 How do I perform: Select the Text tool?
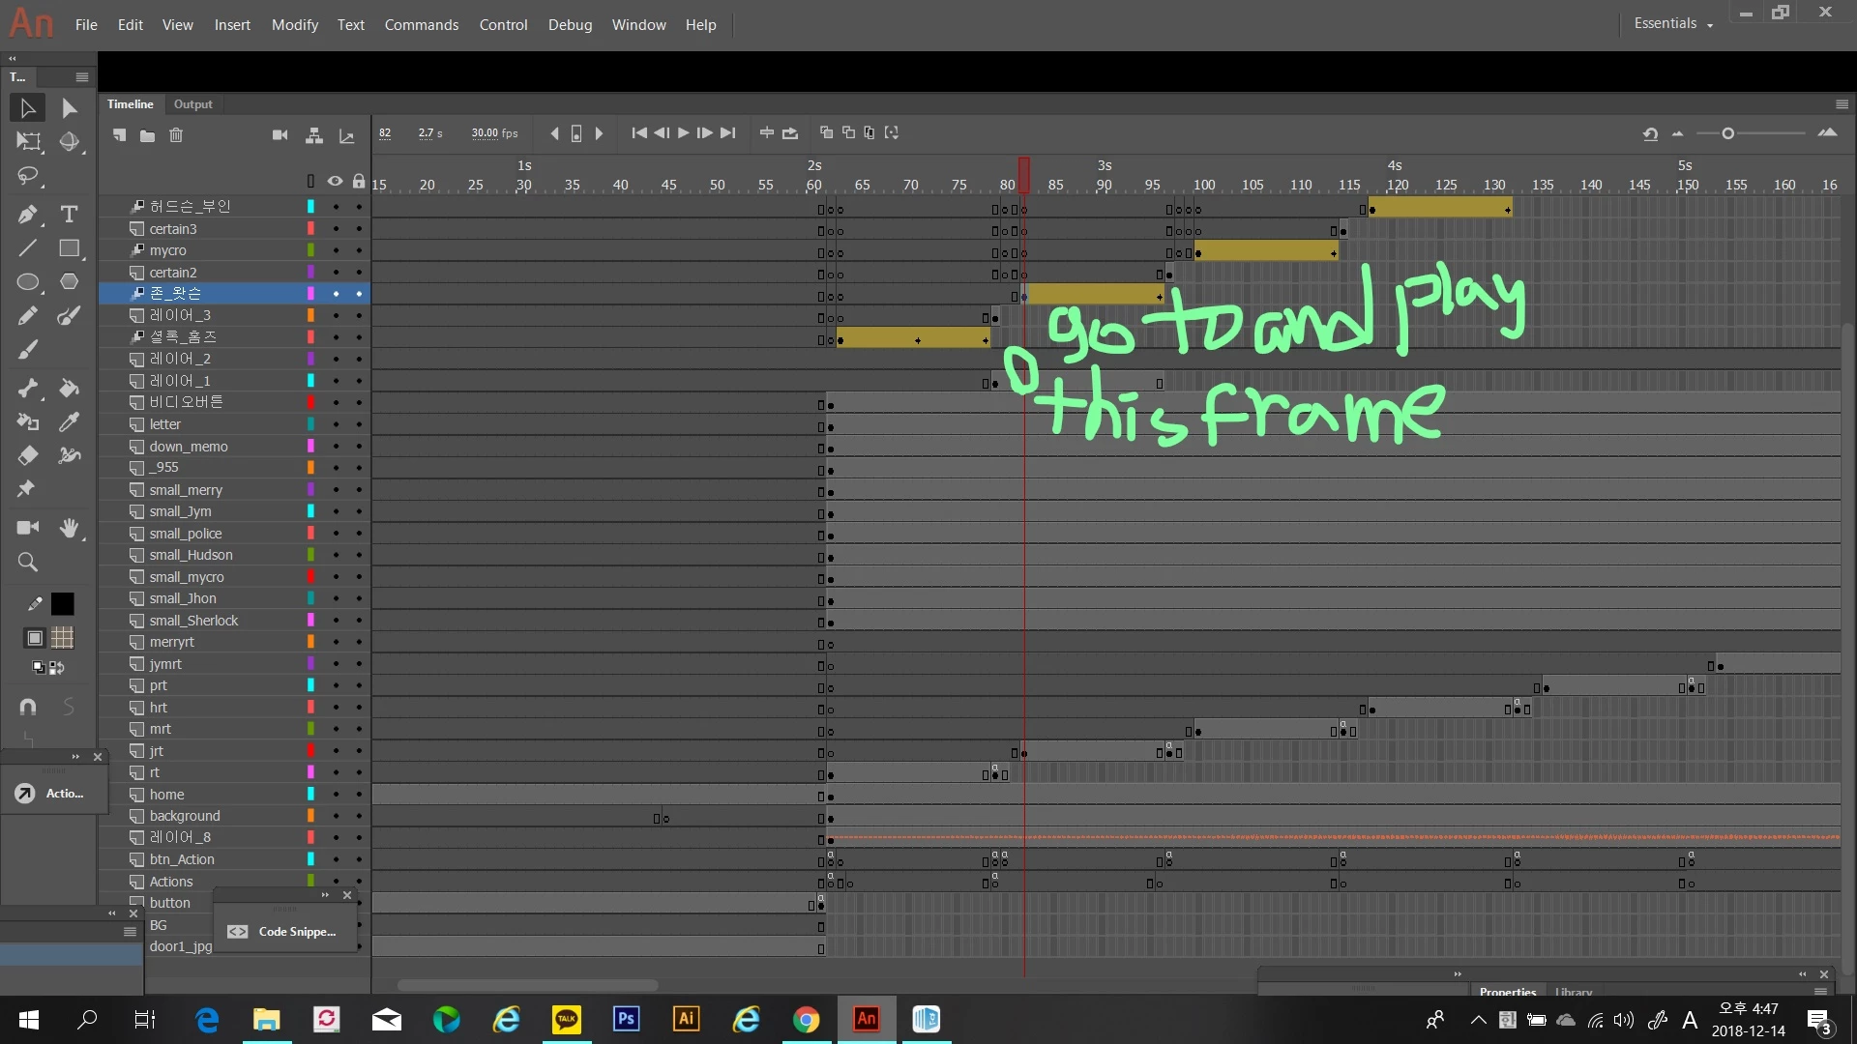pyautogui.click(x=69, y=215)
